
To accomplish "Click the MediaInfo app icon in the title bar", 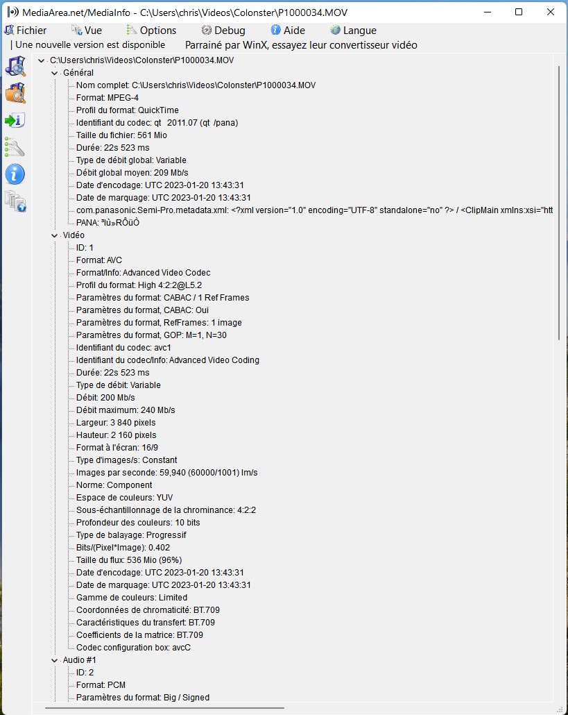I will pyautogui.click(x=12, y=12).
